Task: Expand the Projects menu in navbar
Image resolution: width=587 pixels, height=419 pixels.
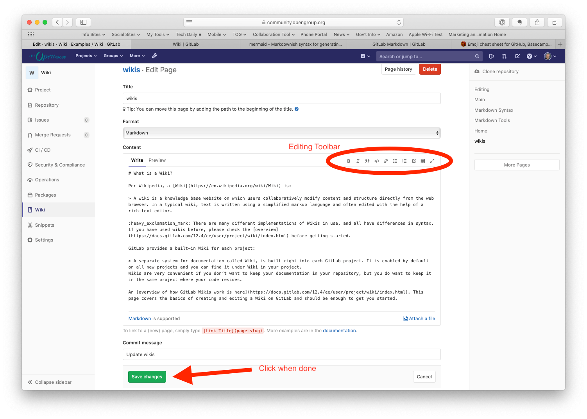Action: (x=86, y=56)
